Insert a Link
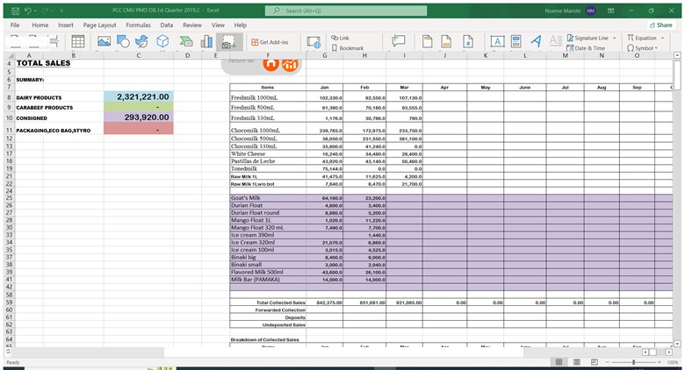 tap(341, 38)
